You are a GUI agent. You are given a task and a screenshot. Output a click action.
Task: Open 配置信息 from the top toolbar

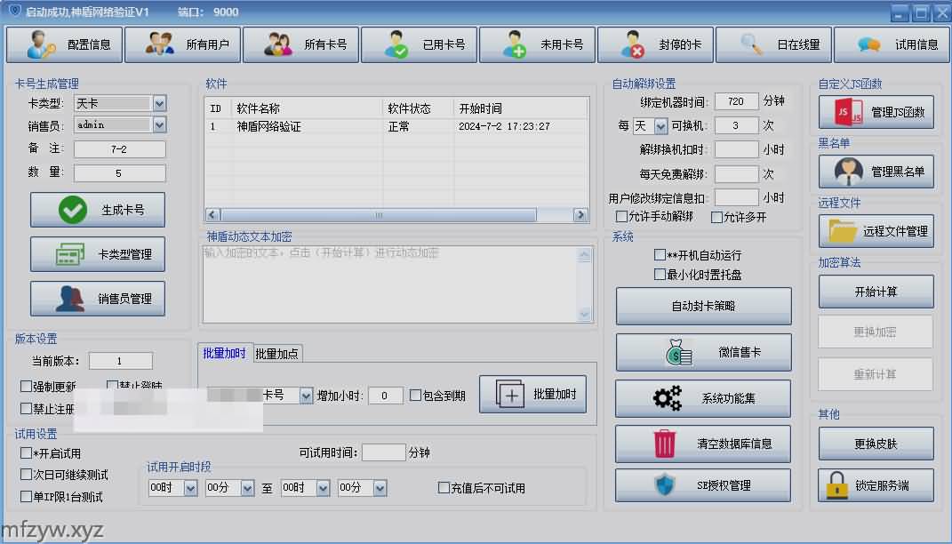[x=64, y=44]
